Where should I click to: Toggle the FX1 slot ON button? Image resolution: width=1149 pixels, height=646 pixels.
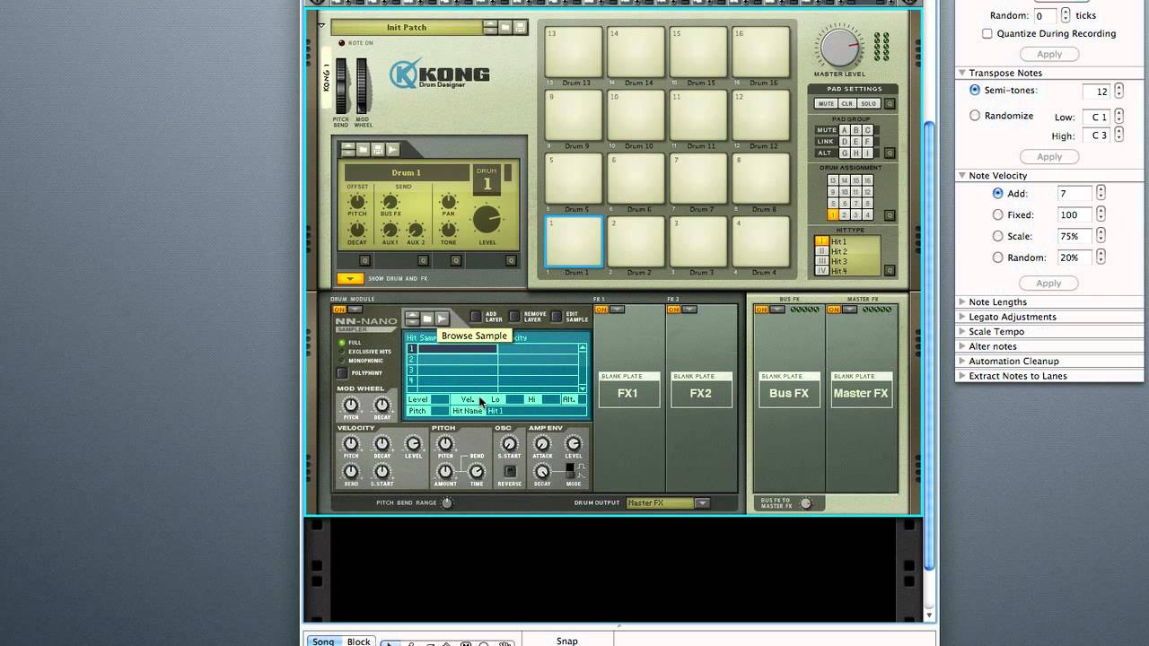coord(601,310)
